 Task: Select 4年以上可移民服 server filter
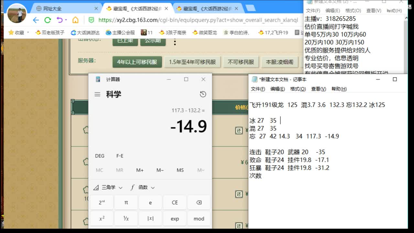(x=137, y=62)
